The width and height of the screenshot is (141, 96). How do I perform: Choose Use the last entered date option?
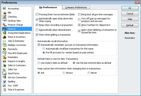click(x=74, y=63)
